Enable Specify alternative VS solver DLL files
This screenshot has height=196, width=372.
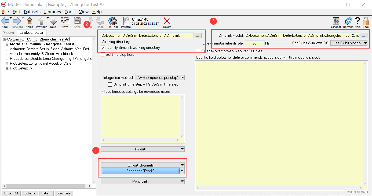click(x=198, y=51)
